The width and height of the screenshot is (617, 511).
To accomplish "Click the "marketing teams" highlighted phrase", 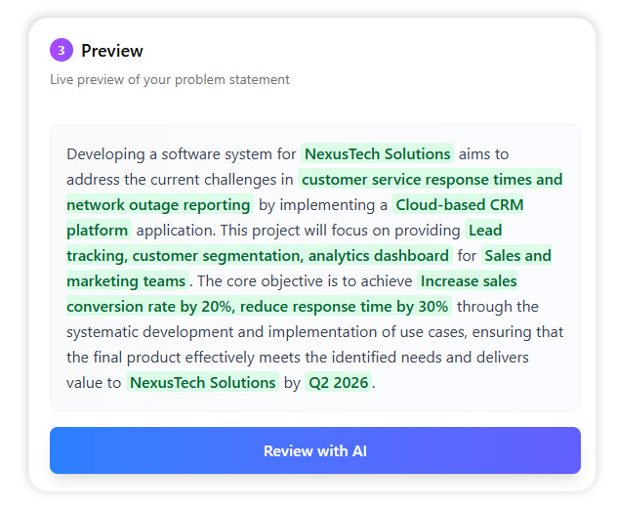I will click(126, 280).
